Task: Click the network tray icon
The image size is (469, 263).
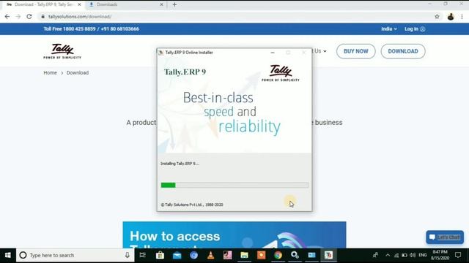Action: (x=396, y=255)
